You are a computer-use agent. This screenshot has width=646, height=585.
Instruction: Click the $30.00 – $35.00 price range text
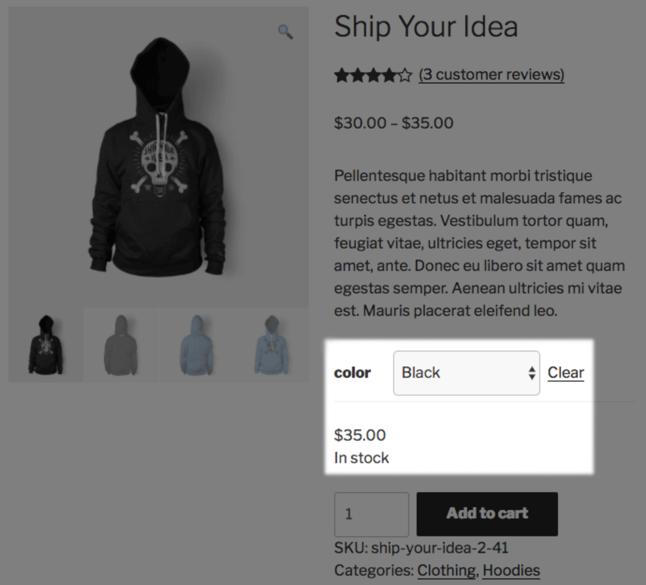(x=393, y=123)
